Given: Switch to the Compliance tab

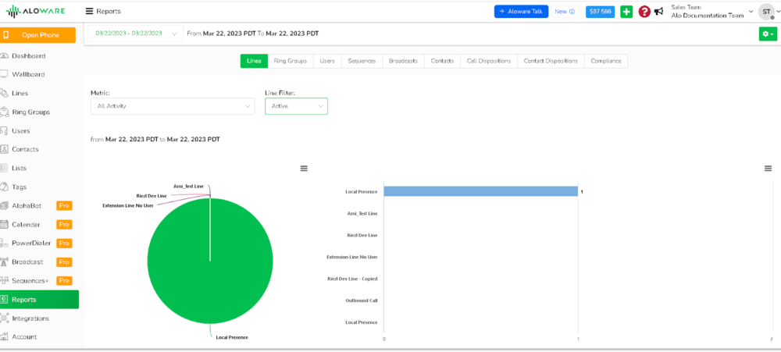Looking at the screenshot, I should [x=606, y=61].
